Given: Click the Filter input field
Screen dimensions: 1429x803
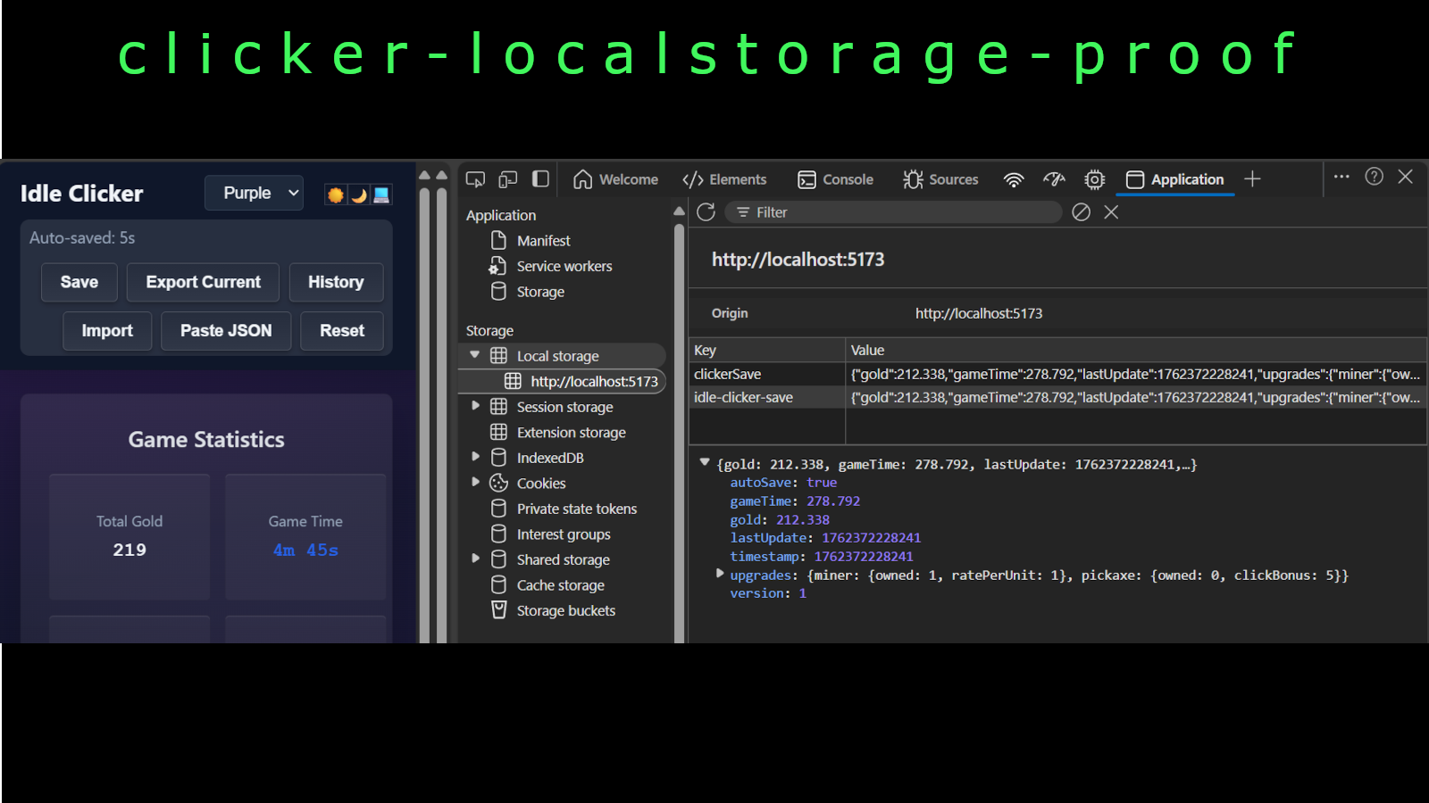Looking at the screenshot, I should 893,212.
